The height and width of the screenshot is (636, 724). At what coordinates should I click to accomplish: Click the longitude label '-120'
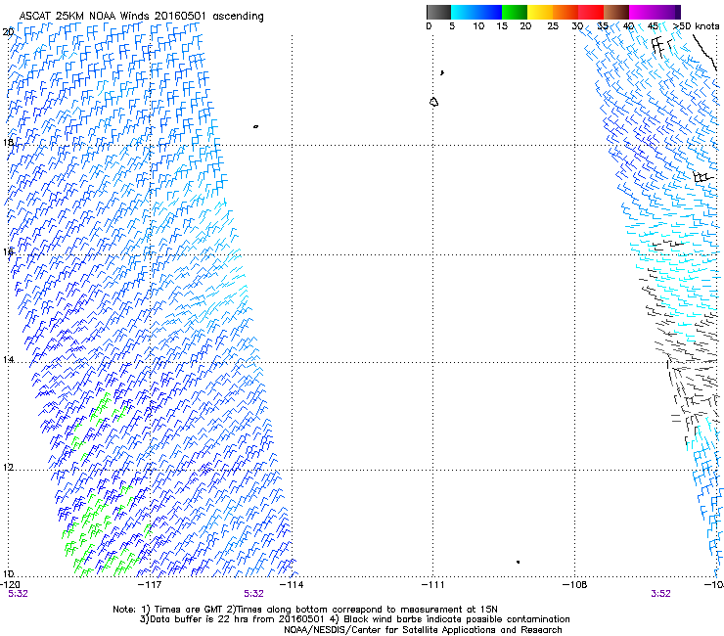click(10, 584)
